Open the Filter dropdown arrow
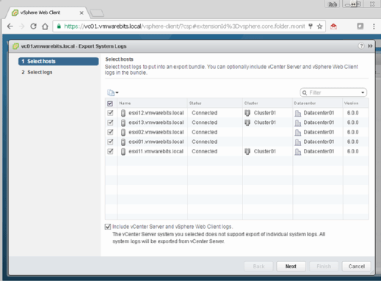Viewport: 381px width, 281px height. (363, 92)
